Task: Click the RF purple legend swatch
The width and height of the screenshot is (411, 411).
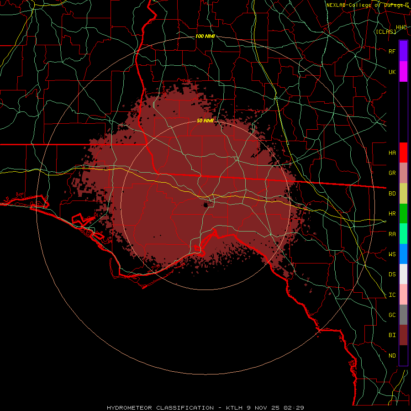Action: tap(403, 51)
